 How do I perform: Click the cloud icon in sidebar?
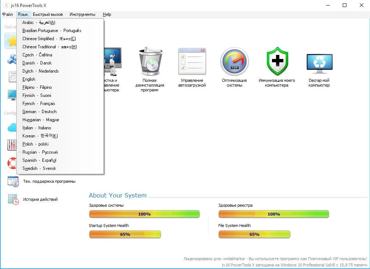pos(12,127)
